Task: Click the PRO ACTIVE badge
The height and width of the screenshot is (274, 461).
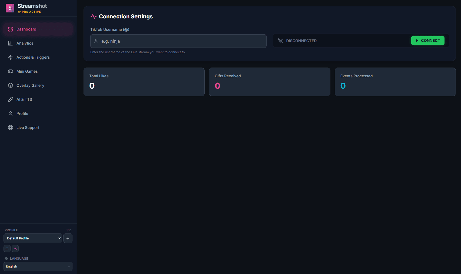Action: 29,12
